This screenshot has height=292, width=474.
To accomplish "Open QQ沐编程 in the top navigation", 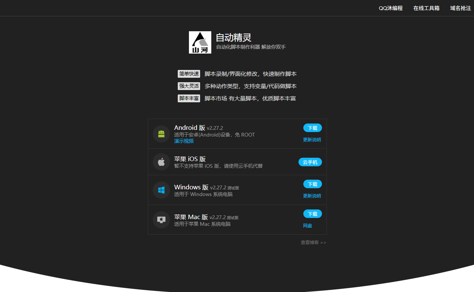I will 391,8.
